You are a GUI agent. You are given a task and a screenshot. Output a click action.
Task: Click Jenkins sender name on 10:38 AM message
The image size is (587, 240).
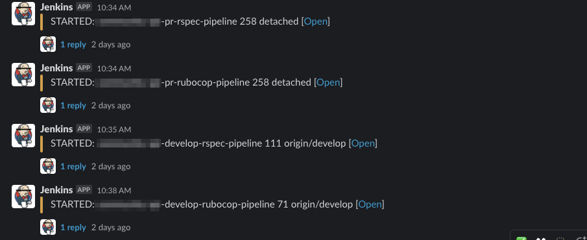[56, 190]
